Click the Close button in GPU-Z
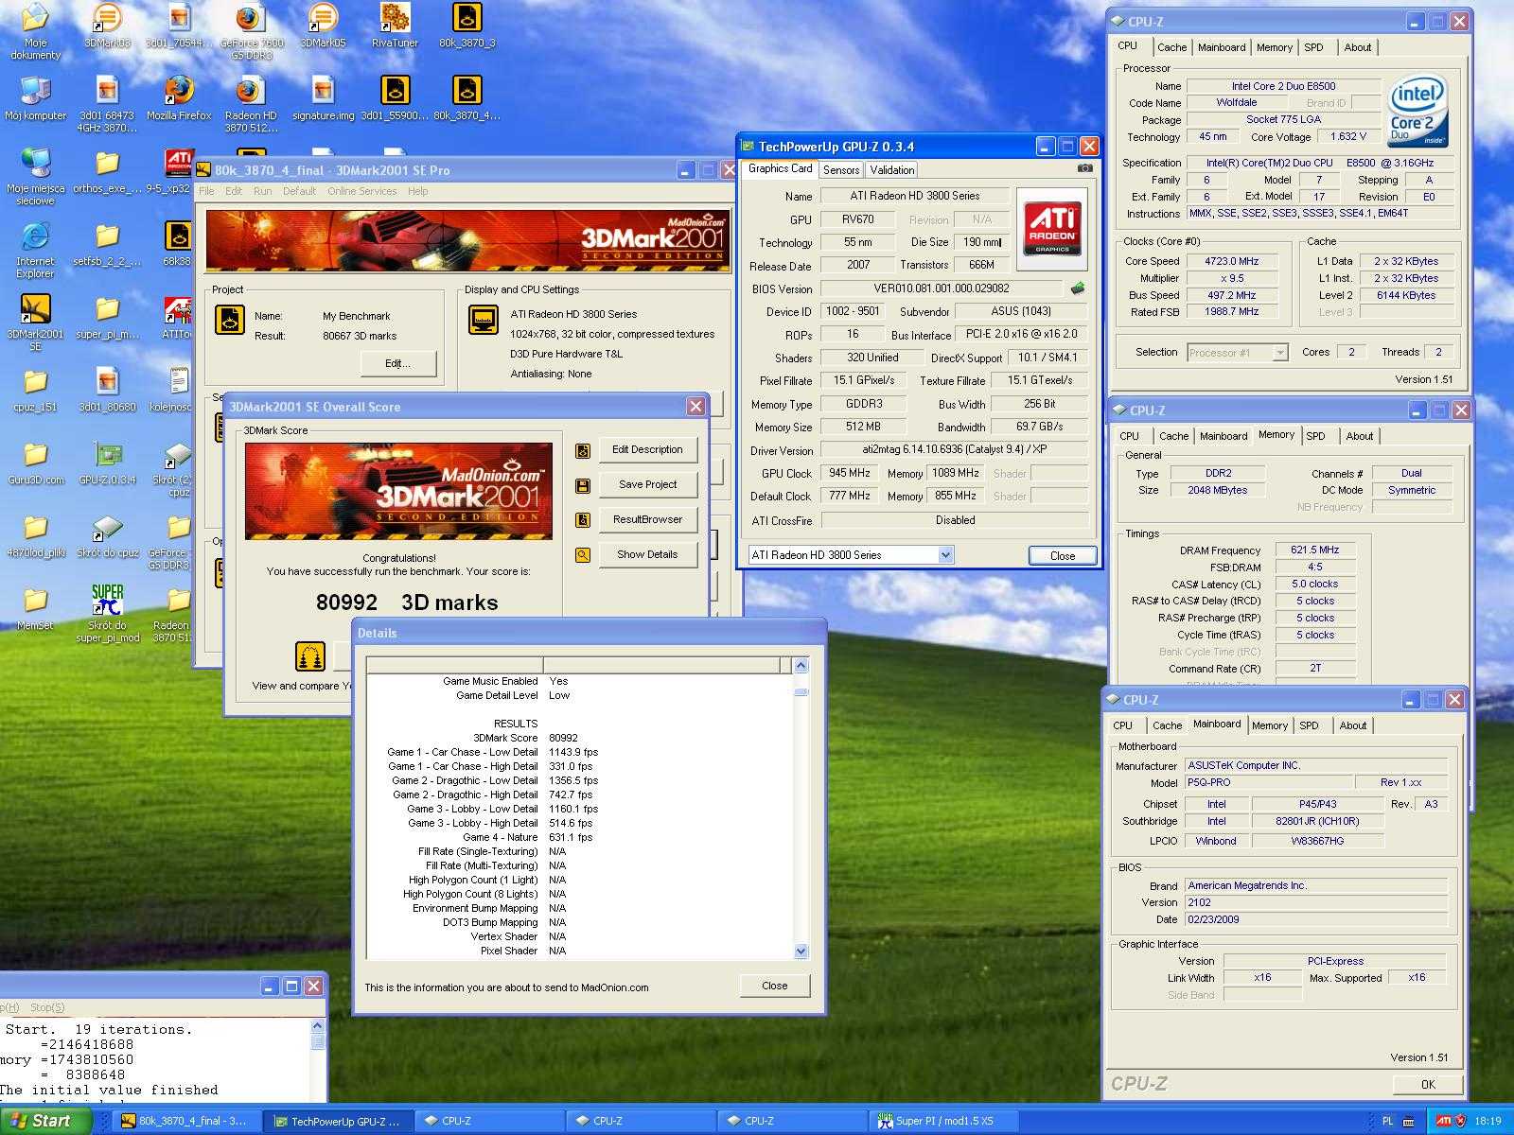 (x=1062, y=556)
